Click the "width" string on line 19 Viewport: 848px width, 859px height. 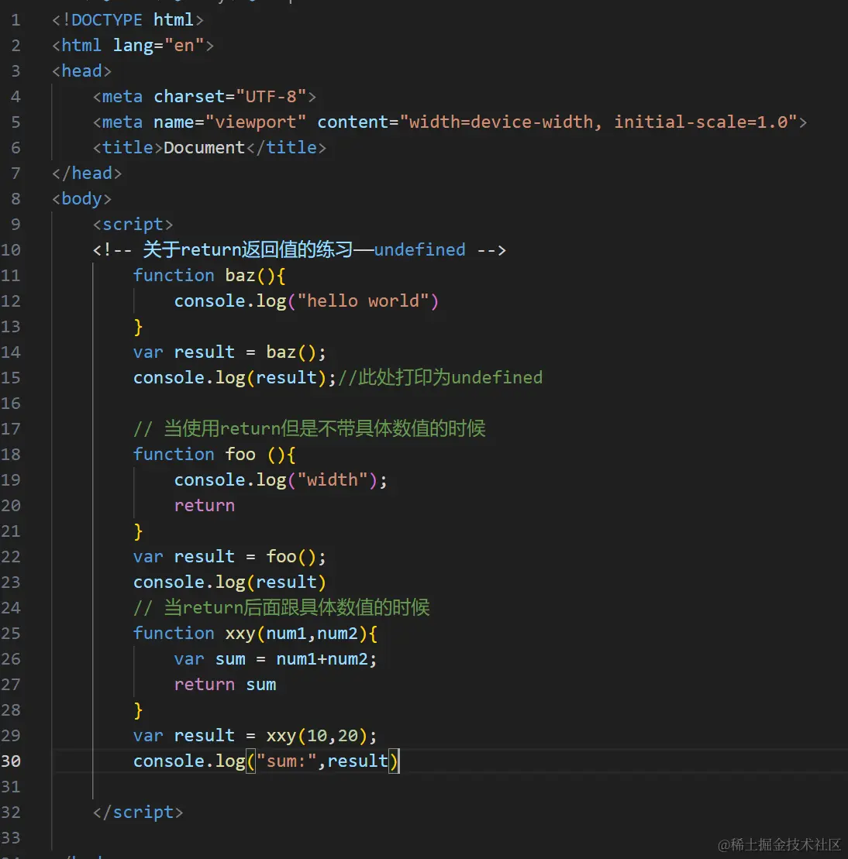333,480
